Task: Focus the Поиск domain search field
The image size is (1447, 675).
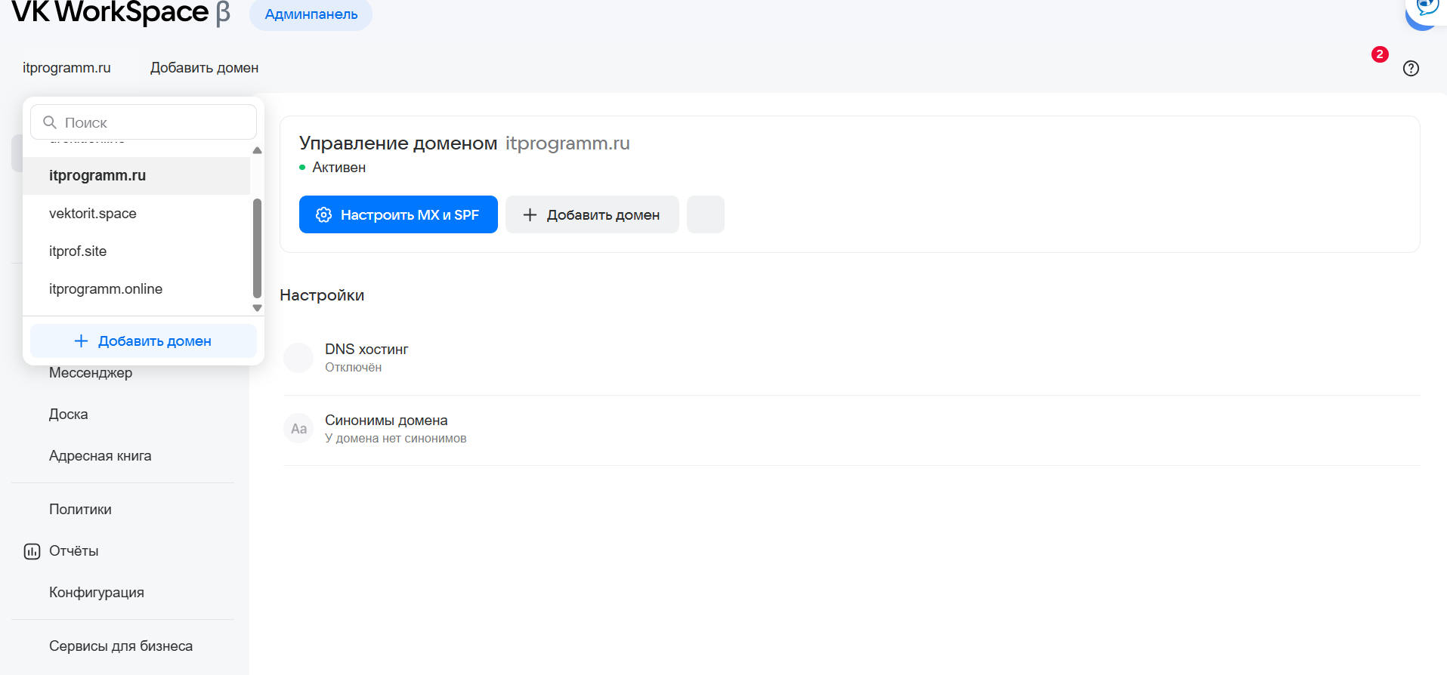Action: coord(144,122)
